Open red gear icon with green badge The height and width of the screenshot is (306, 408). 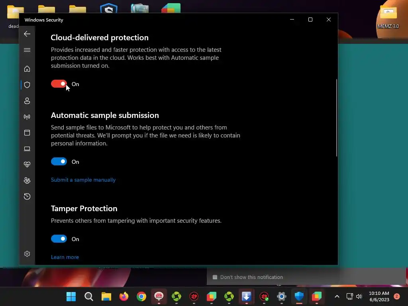[x=264, y=296]
